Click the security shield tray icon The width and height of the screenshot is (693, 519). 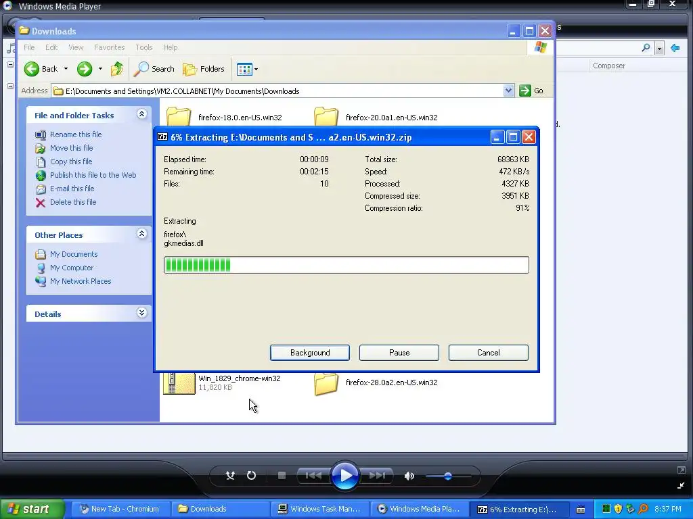click(x=619, y=509)
